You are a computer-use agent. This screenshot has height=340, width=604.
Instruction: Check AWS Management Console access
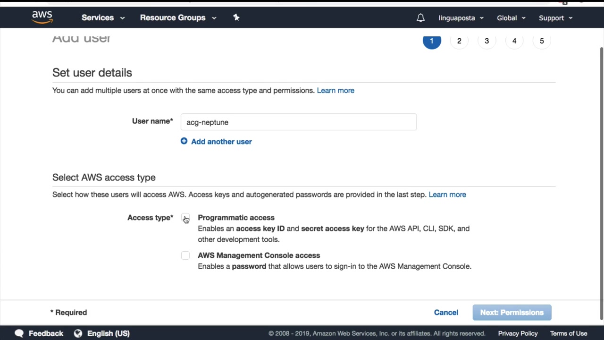[185, 255]
